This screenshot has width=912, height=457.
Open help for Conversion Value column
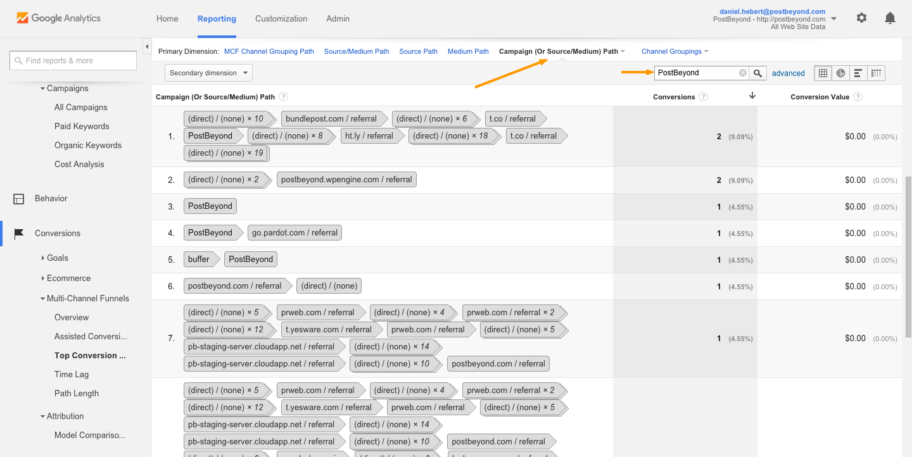[858, 97]
